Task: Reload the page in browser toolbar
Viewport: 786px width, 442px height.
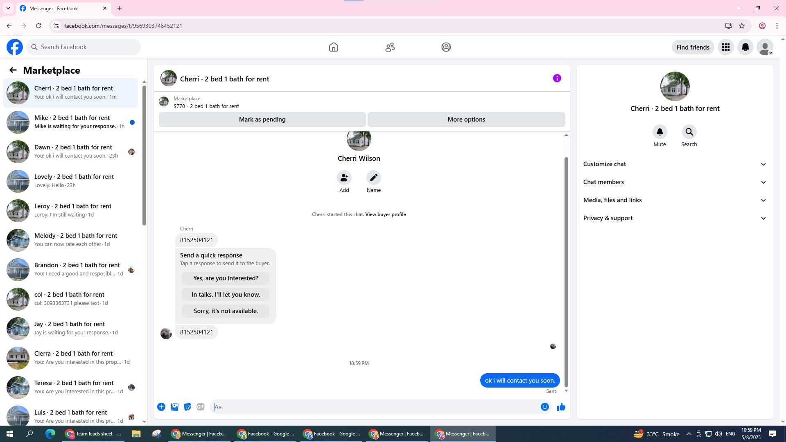Action: (x=38, y=26)
